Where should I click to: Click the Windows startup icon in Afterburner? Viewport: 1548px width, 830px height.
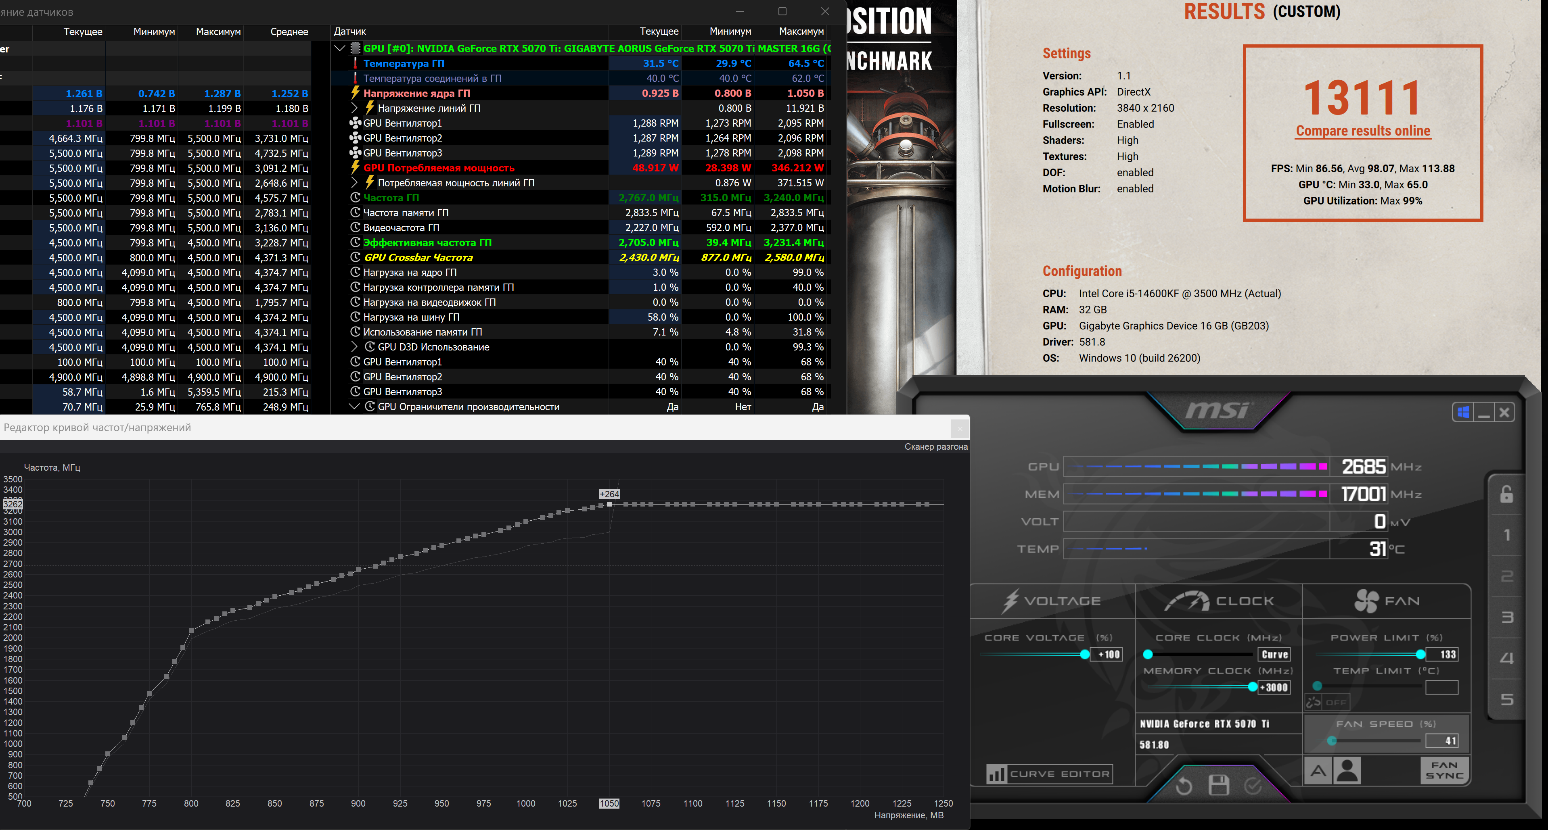(1463, 413)
